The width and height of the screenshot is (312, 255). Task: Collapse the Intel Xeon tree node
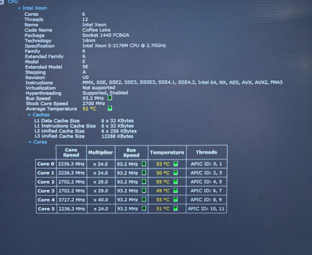pyautogui.click(x=19, y=8)
